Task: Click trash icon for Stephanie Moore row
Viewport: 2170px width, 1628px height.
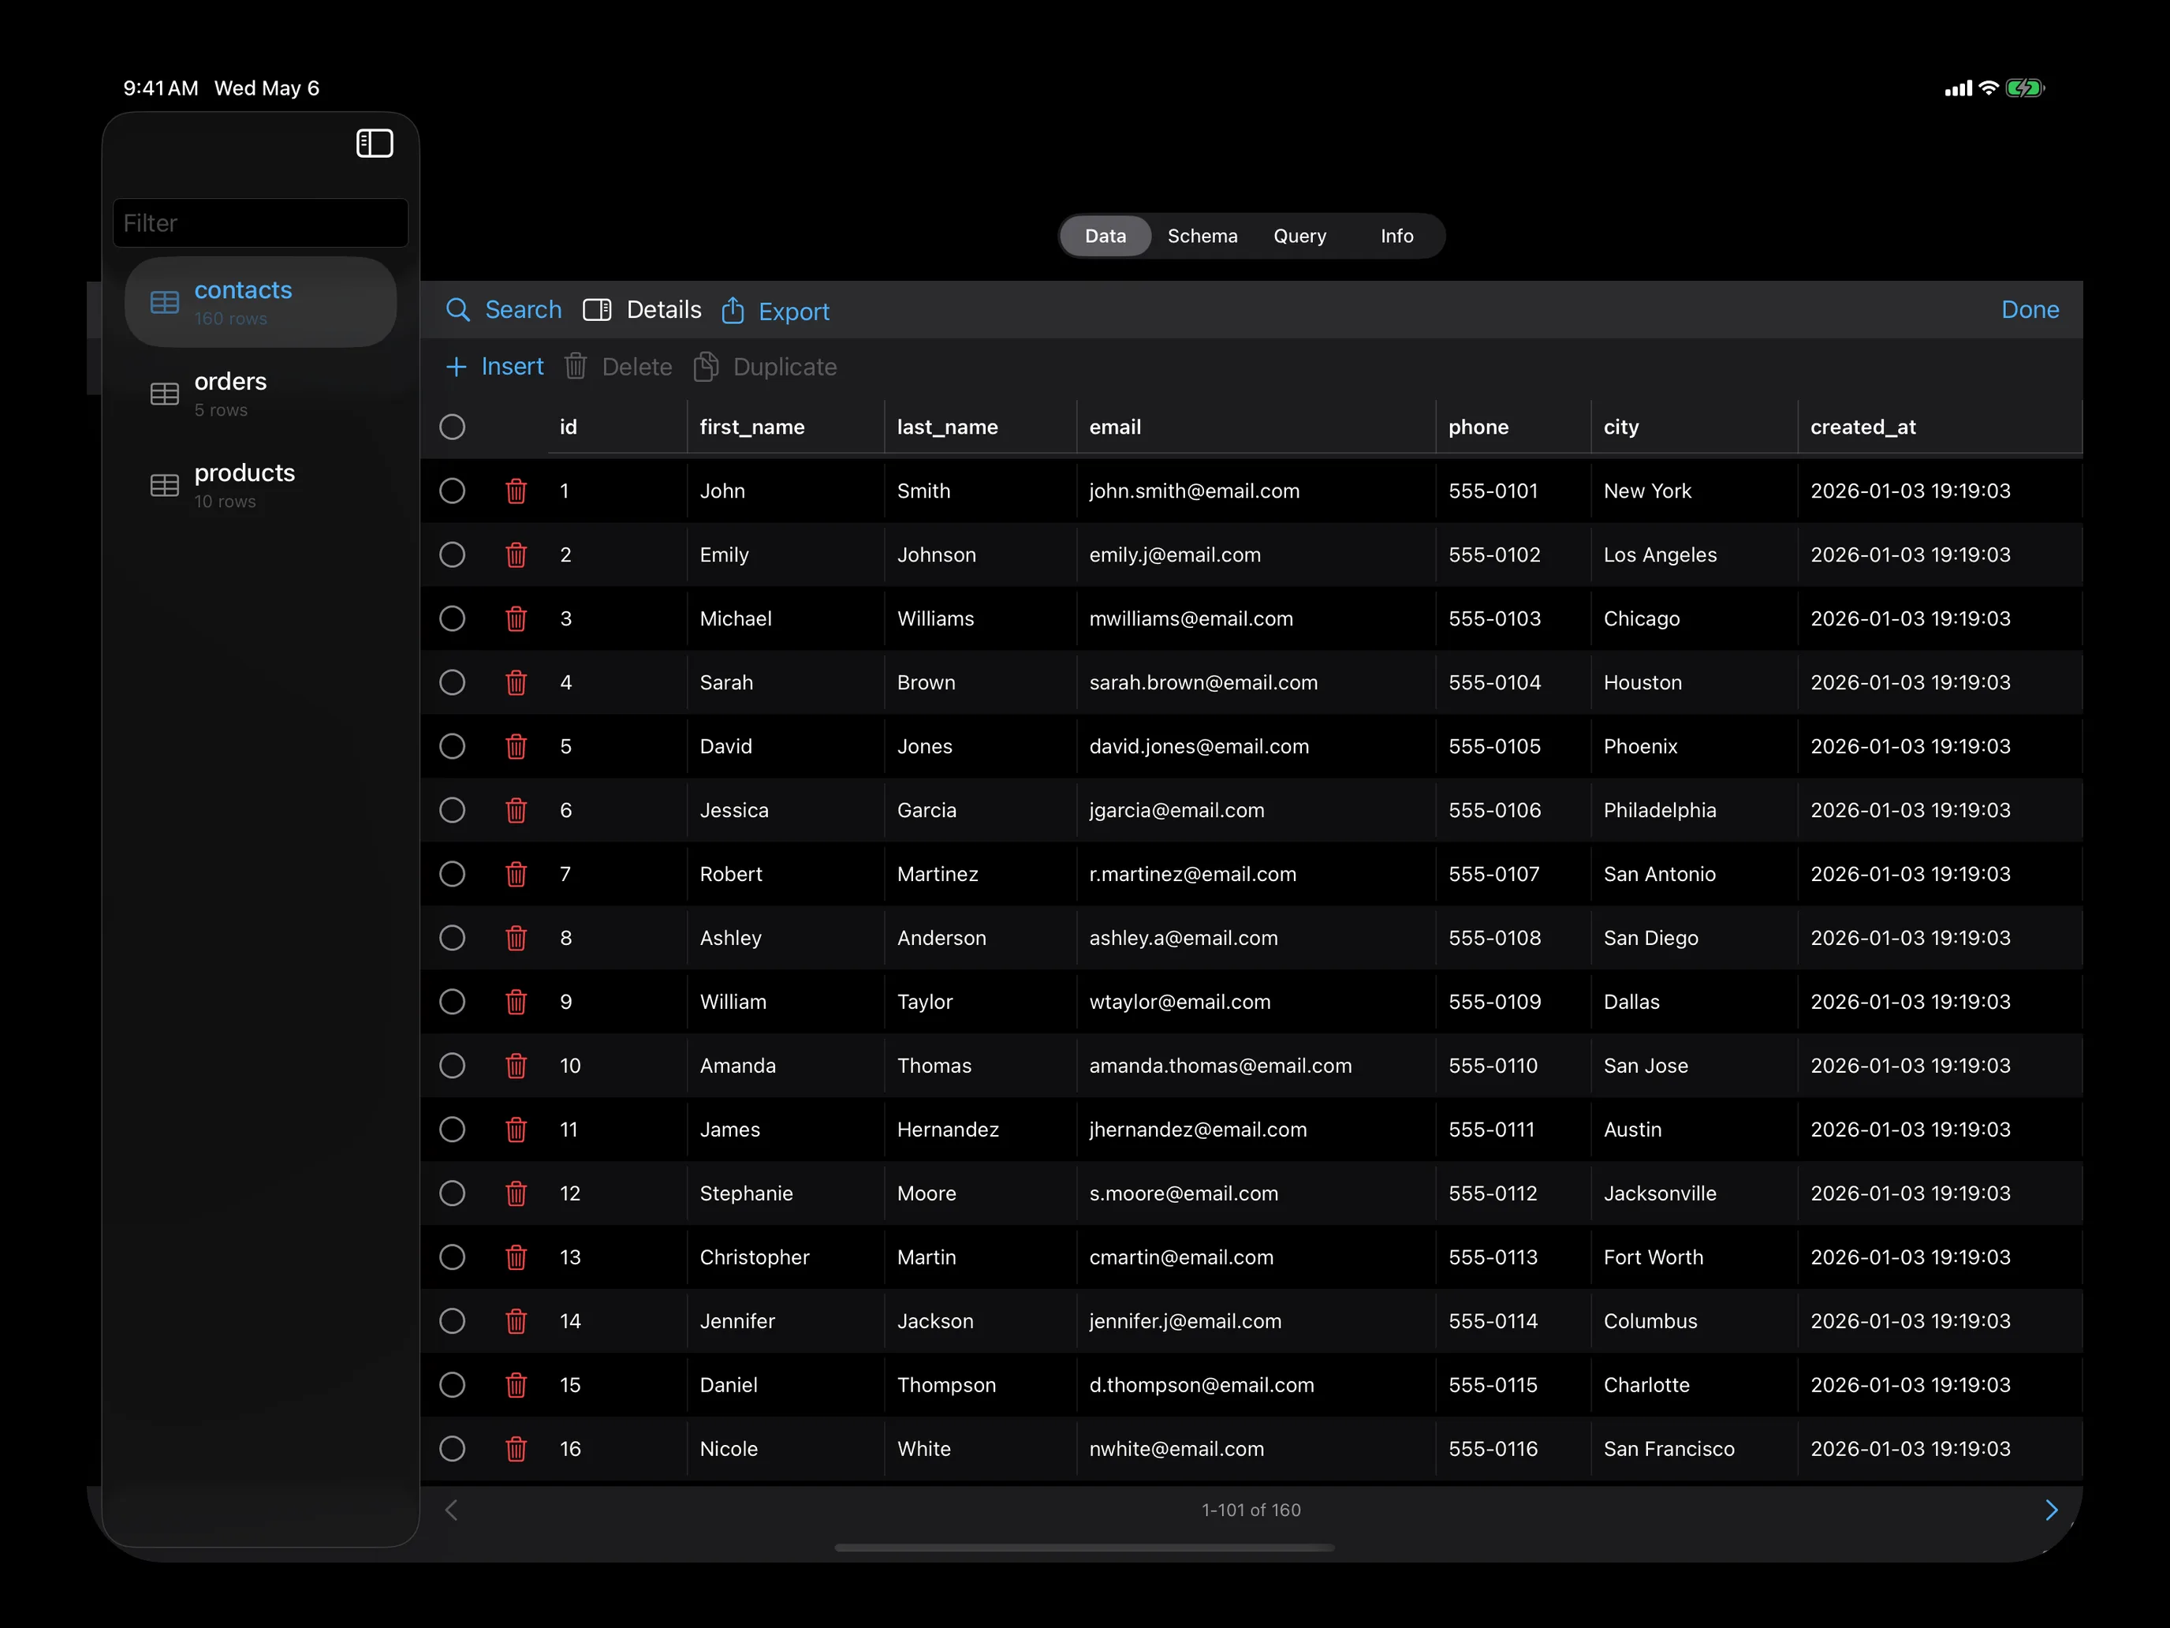Action: [x=516, y=1193]
